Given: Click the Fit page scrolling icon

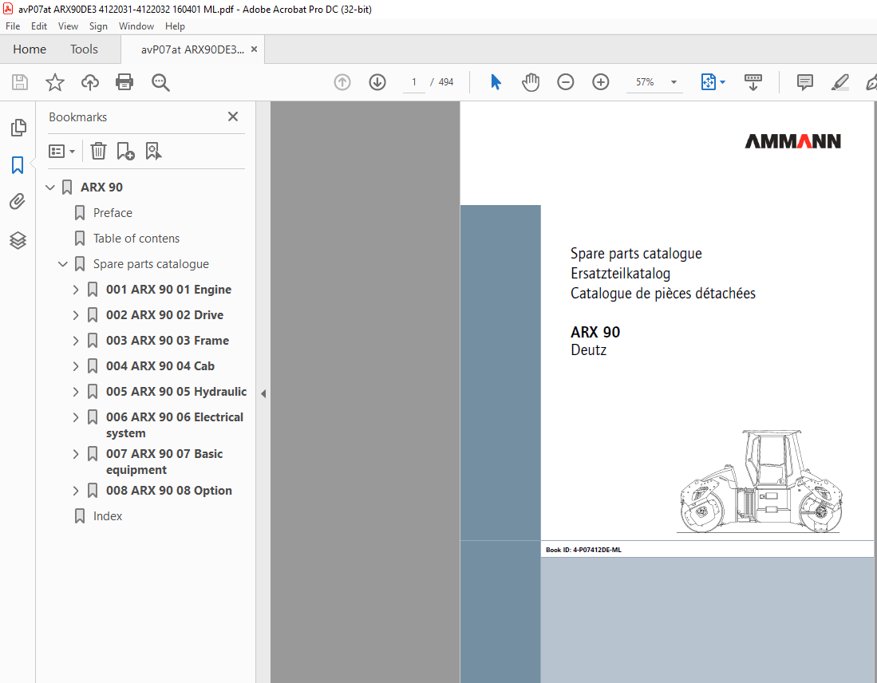Looking at the screenshot, I should [x=708, y=82].
